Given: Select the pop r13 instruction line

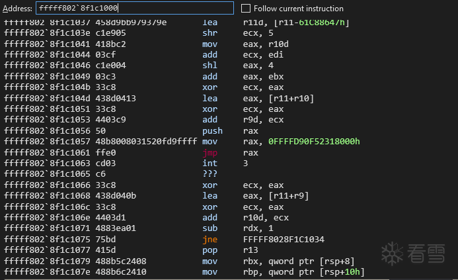Looking at the screenshot, I should (209, 250).
